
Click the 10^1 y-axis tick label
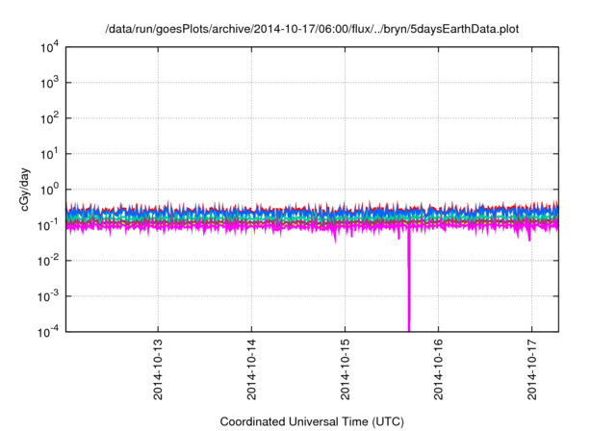point(49,154)
